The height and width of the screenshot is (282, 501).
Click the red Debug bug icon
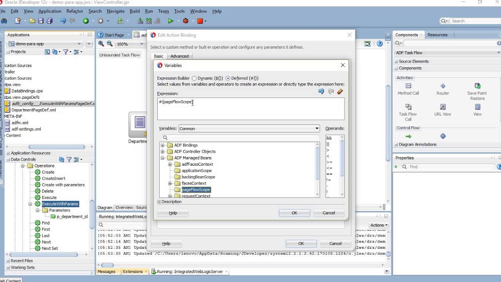tap(186, 21)
